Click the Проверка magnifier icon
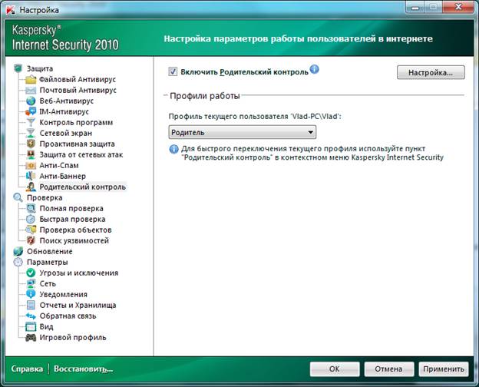Image resolution: width=479 pixels, height=387 pixels. click(x=18, y=198)
